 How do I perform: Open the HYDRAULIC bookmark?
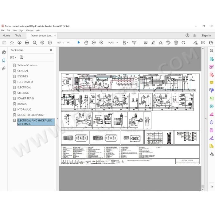pos(24,109)
